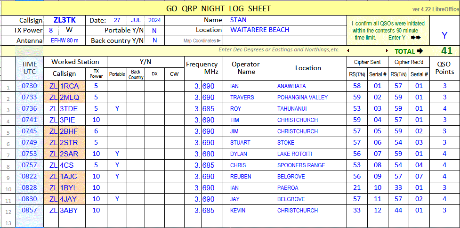
Task: Select the antenna cell EFHW 80 m
Action: (x=65, y=40)
